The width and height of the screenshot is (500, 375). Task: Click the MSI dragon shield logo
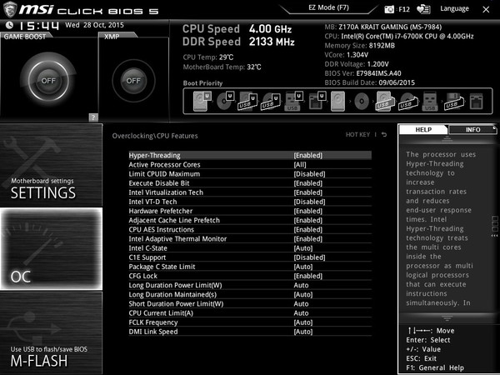point(9,9)
